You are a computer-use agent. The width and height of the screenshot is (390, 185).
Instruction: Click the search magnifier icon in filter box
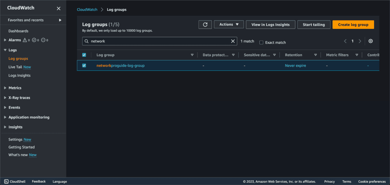point(86,41)
